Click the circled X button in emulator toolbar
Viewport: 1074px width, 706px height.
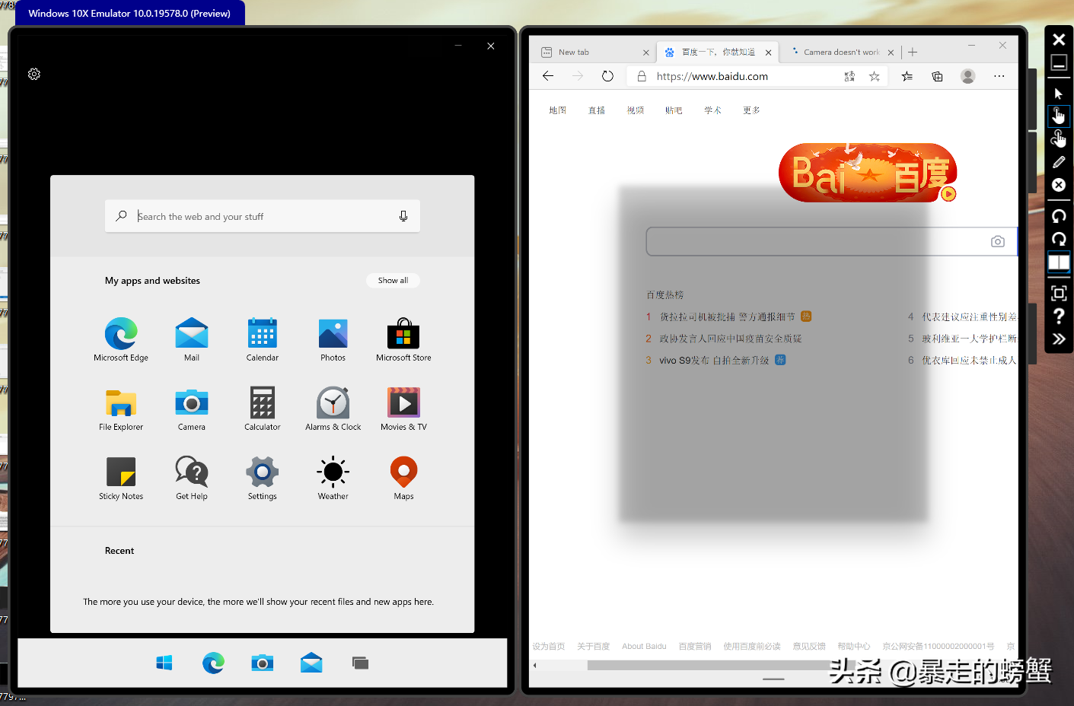tap(1059, 185)
